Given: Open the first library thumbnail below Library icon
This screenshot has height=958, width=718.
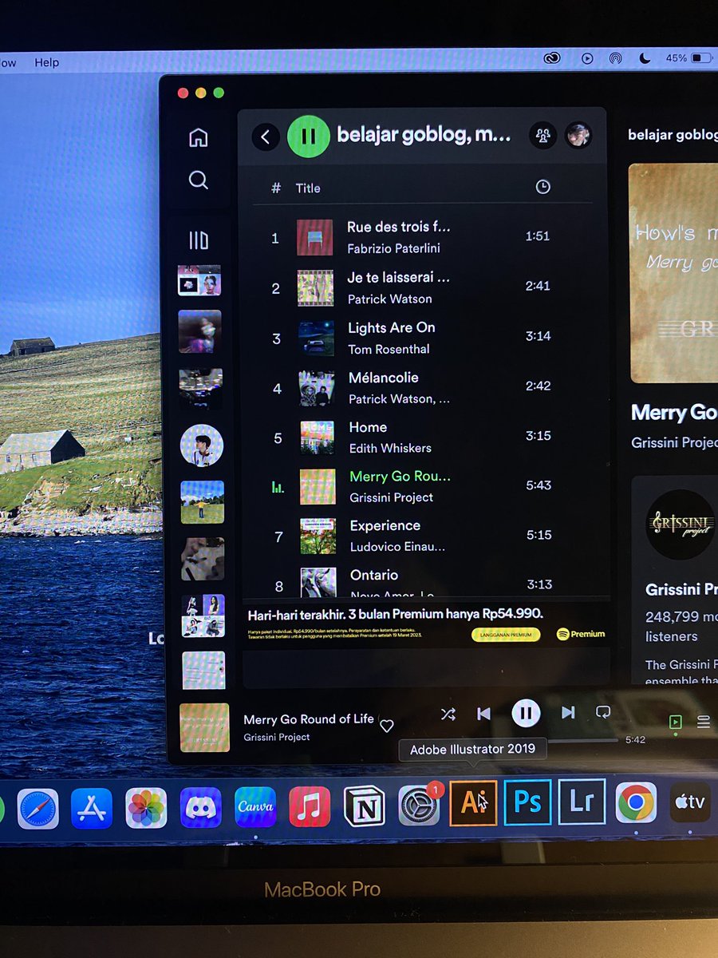Looking at the screenshot, I should click(199, 280).
